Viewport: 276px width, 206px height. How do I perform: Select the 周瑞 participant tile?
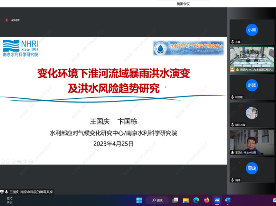(252, 170)
